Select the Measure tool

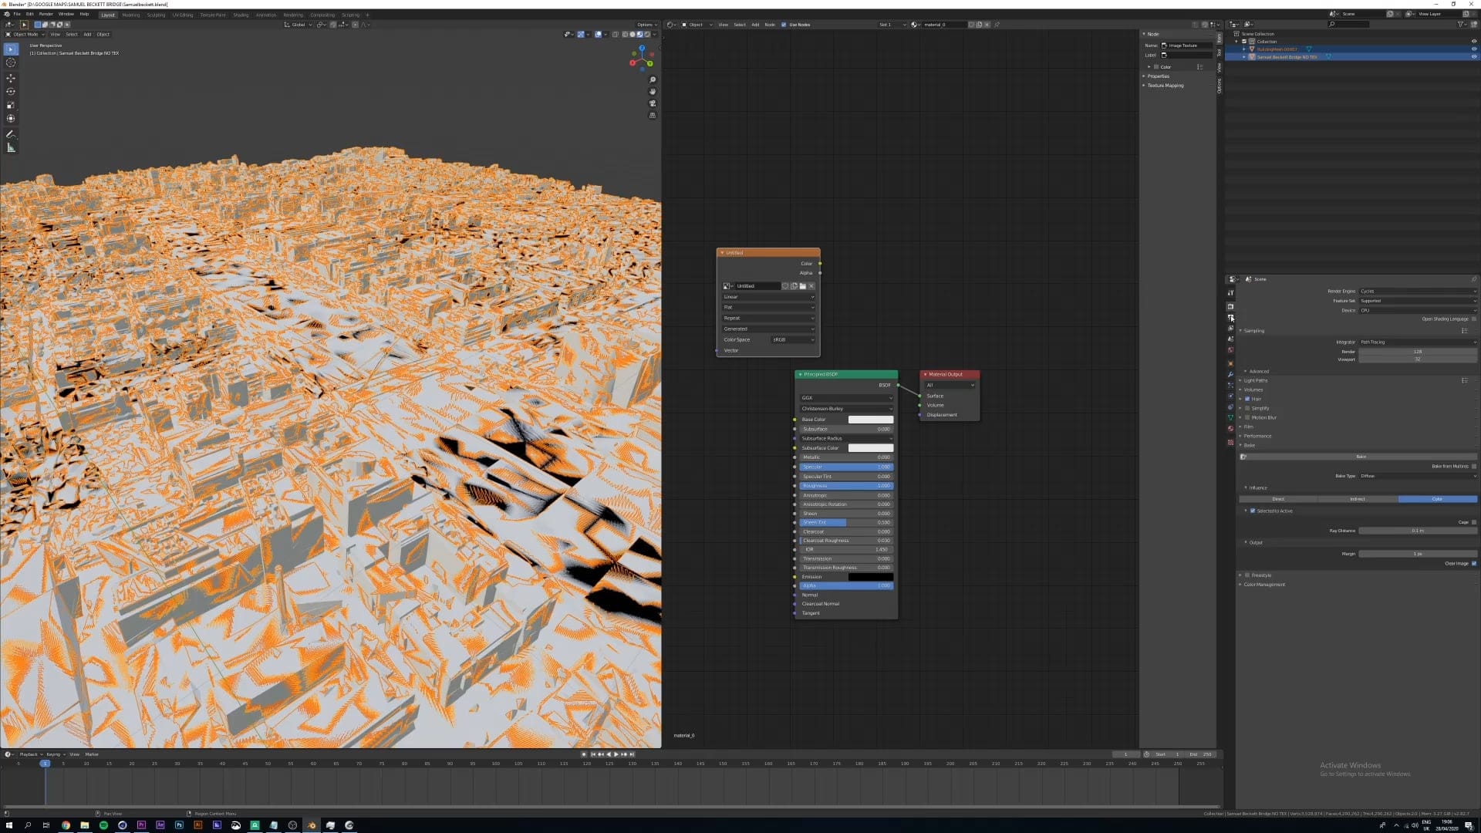tap(11, 148)
